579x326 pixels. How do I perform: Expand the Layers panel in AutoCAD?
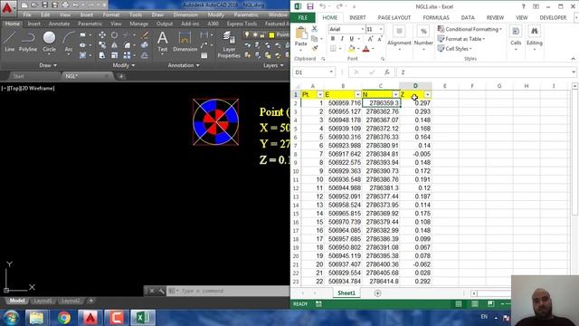(273, 65)
